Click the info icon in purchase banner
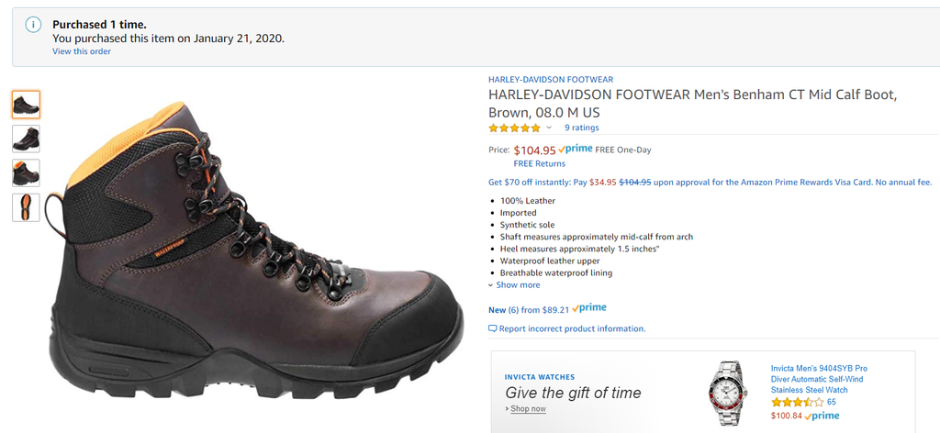This screenshot has width=940, height=433. (x=34, y=25)
